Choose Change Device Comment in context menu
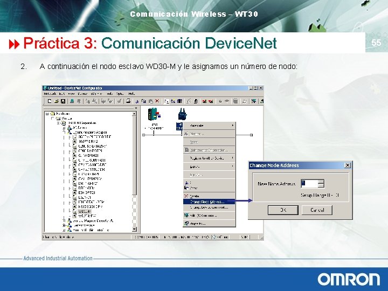Screen dimensions: 388x291 tap(209, 207)
